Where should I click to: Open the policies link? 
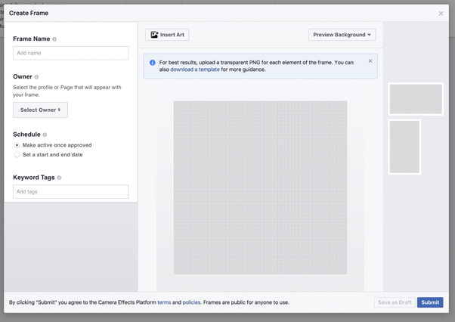pyautogui.click(x=191, y=302)
